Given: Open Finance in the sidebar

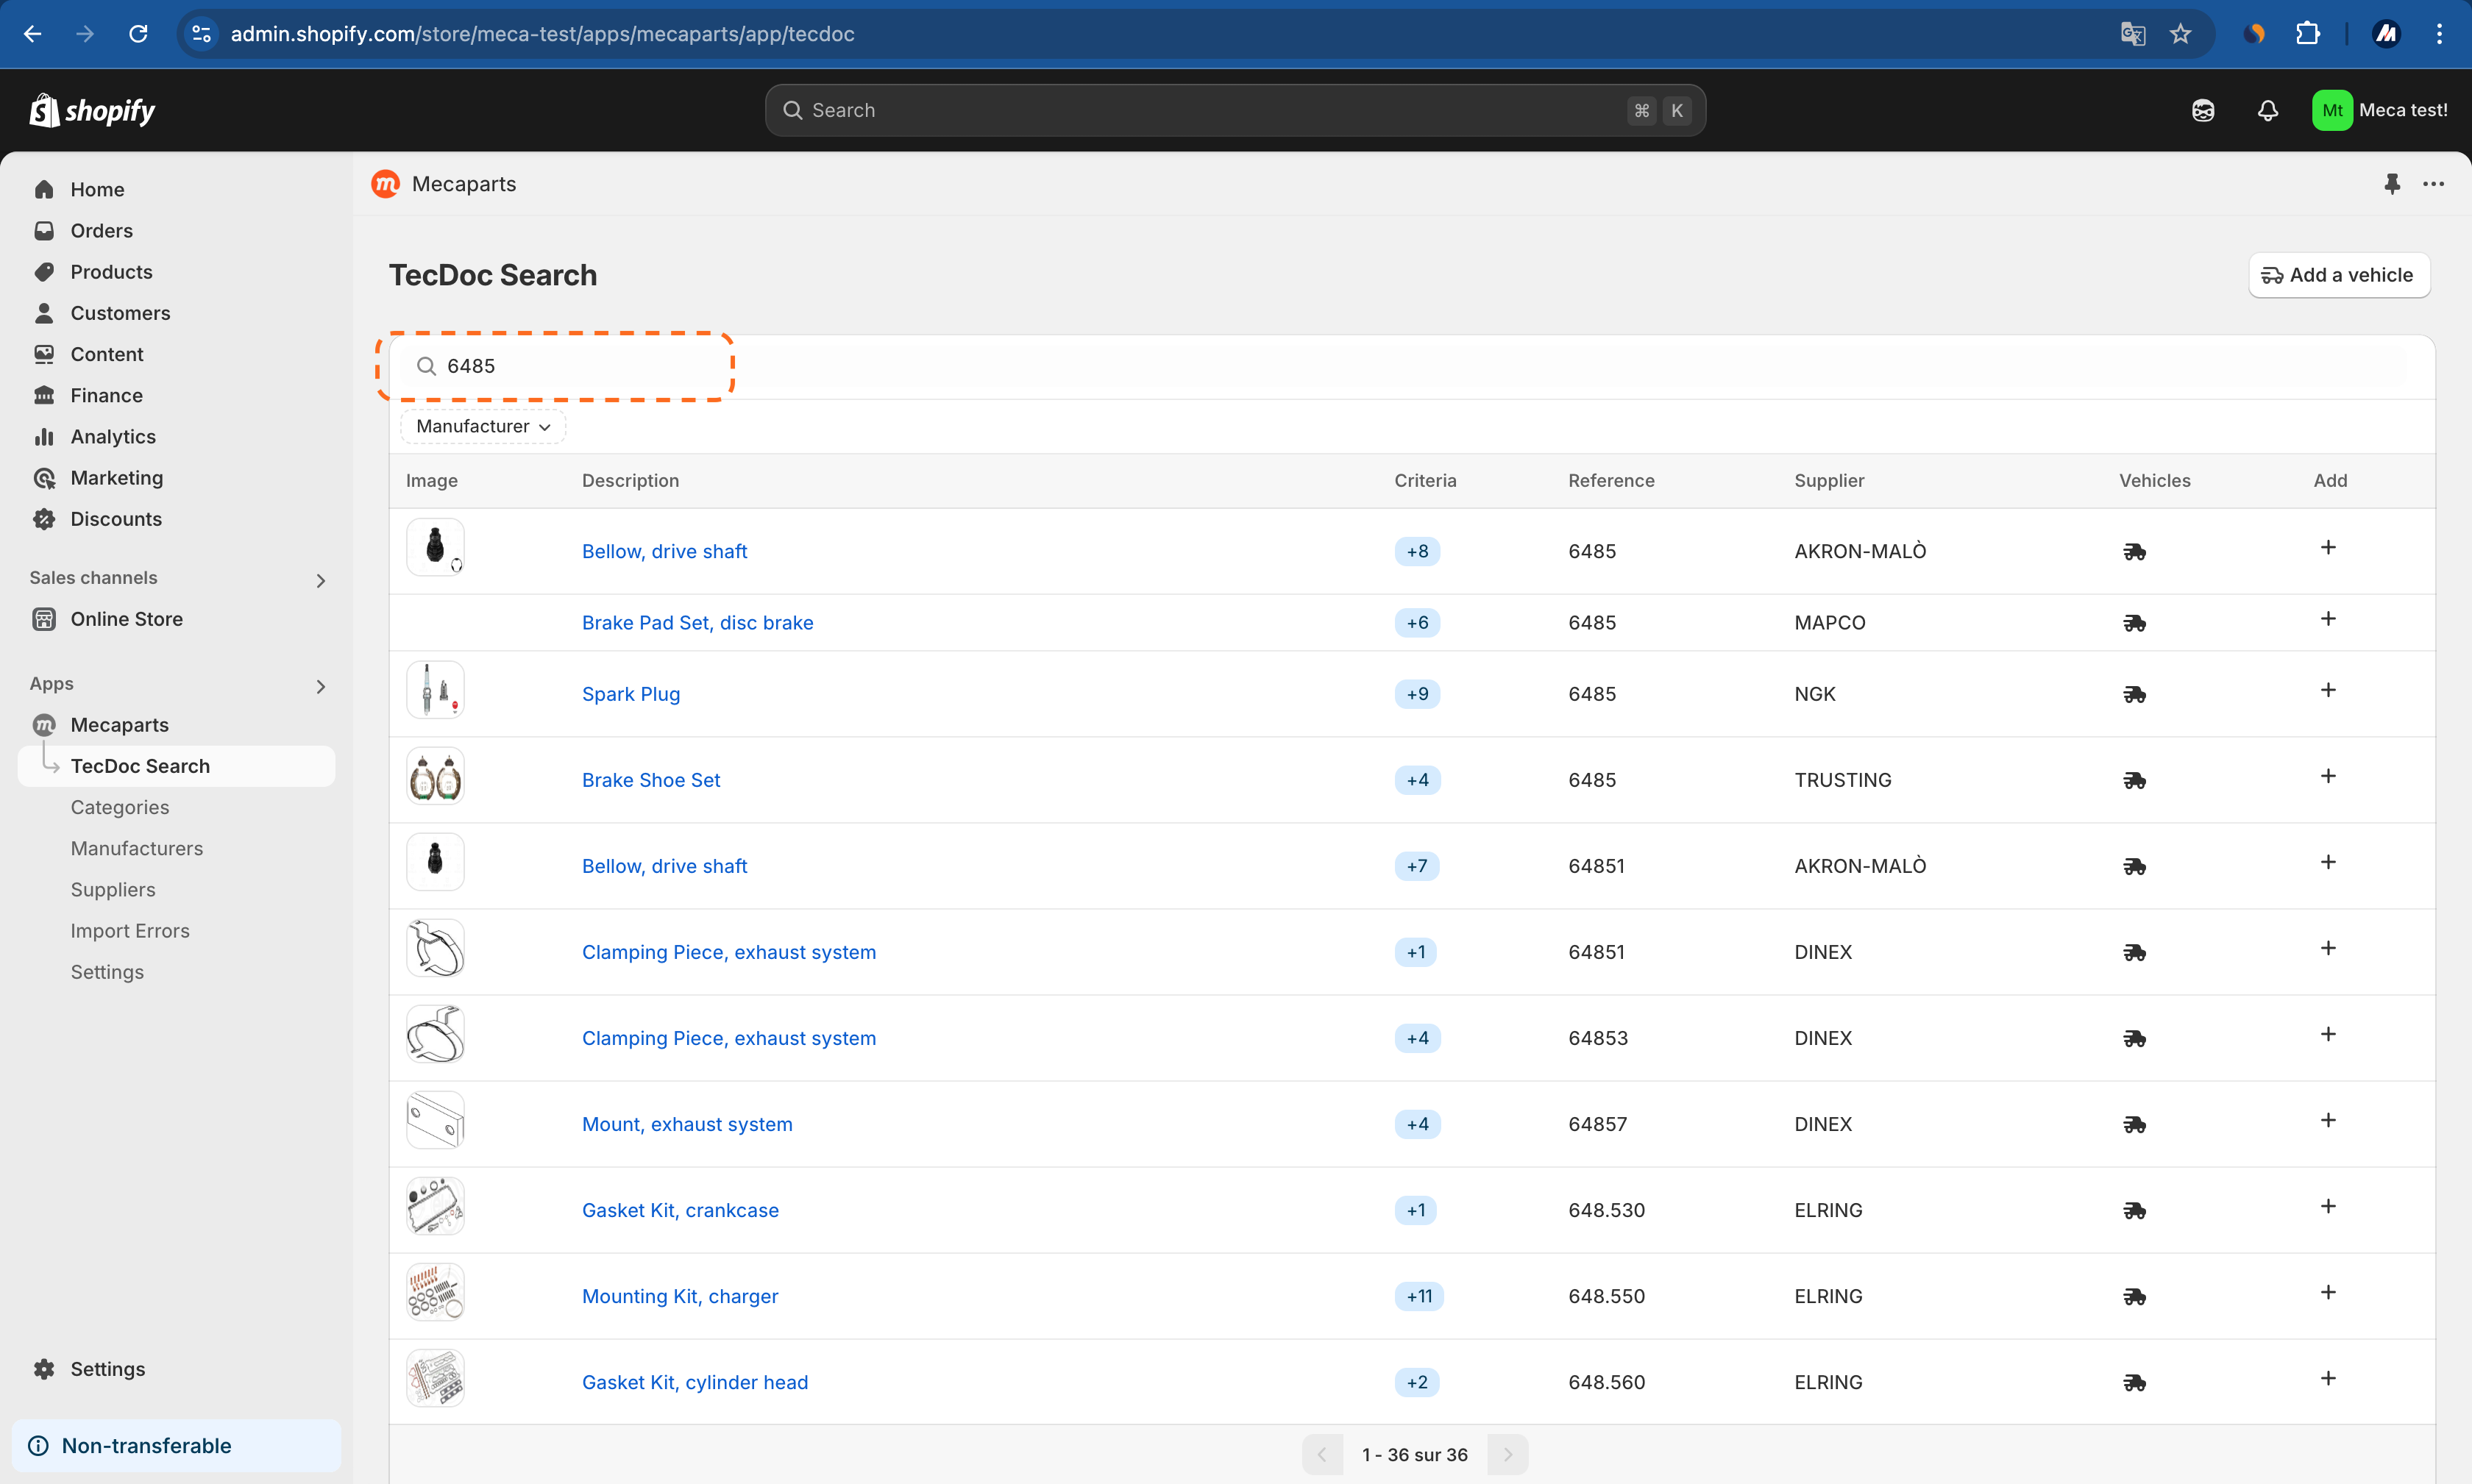Looking at the screenshot, I should coord(106,395).
